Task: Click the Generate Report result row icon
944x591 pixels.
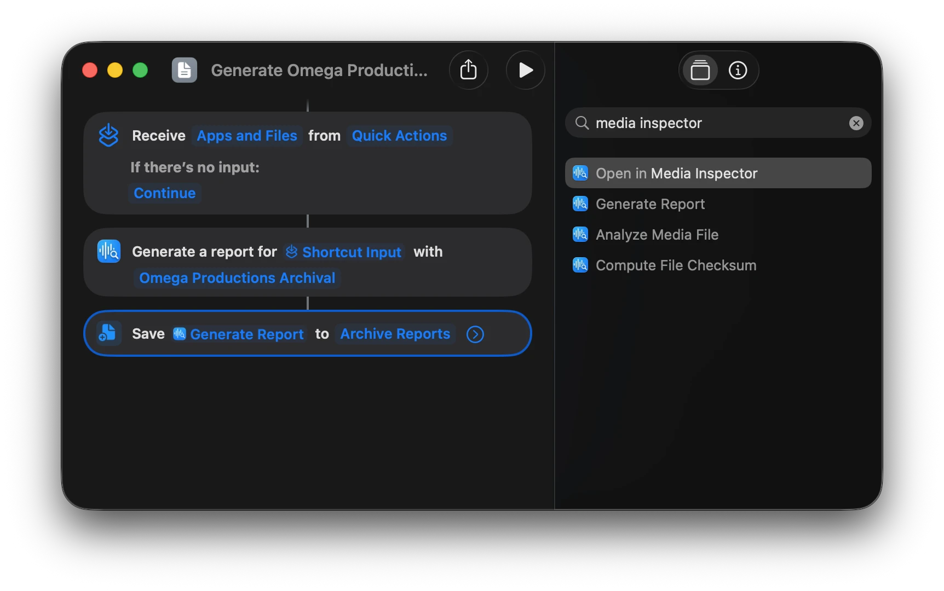Action: 580,204
